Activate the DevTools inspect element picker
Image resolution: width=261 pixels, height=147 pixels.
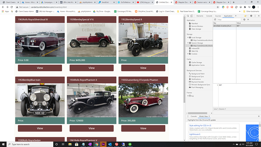[x=188, y=16]
